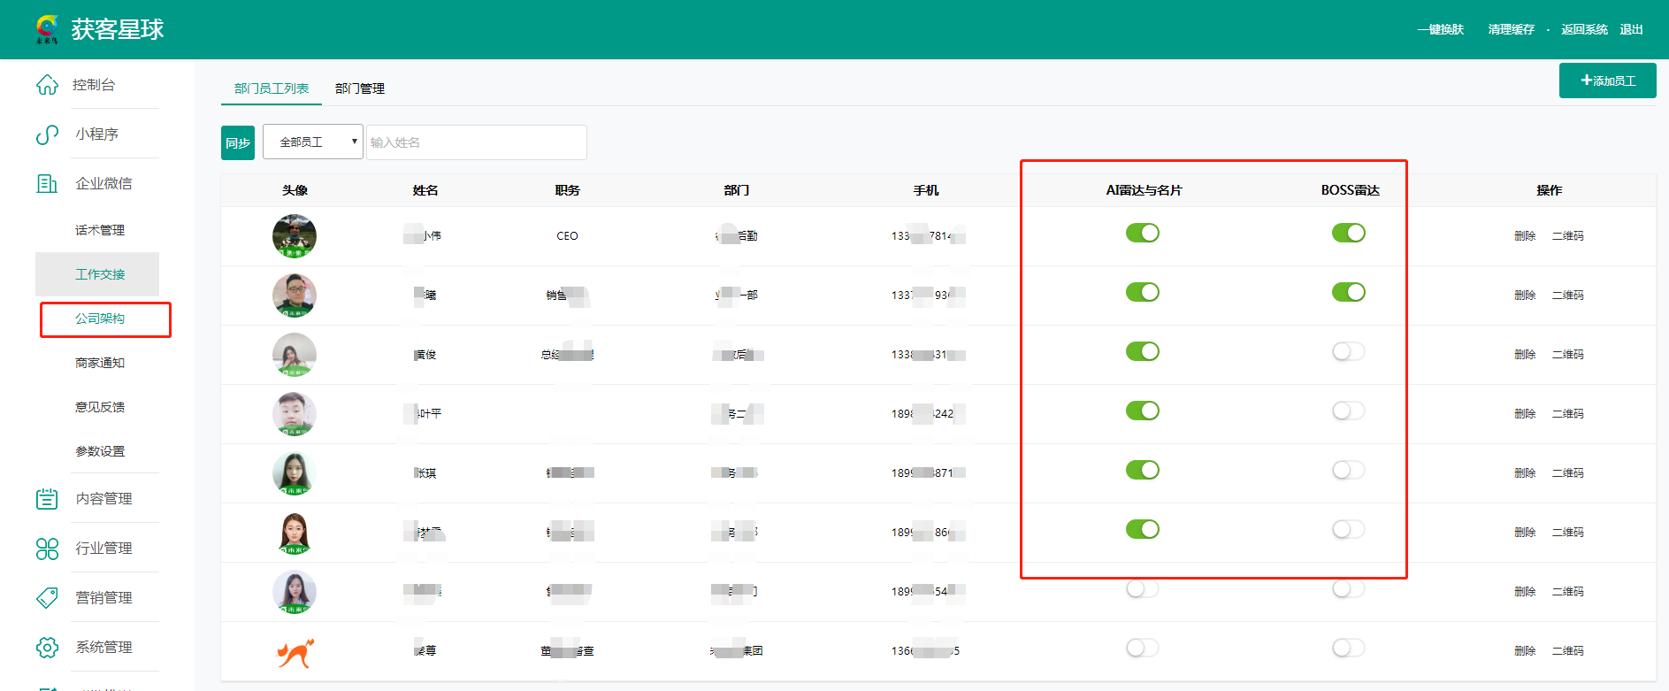Screen dimensions: 1669x691
Task: Select the 部门员工列表 tab
Action: tap(272, 88)
